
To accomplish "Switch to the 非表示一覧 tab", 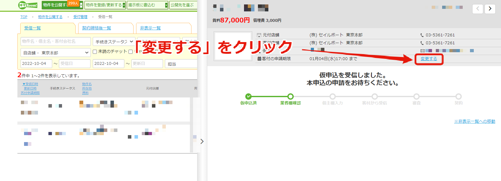I will [x=150, y=28].
